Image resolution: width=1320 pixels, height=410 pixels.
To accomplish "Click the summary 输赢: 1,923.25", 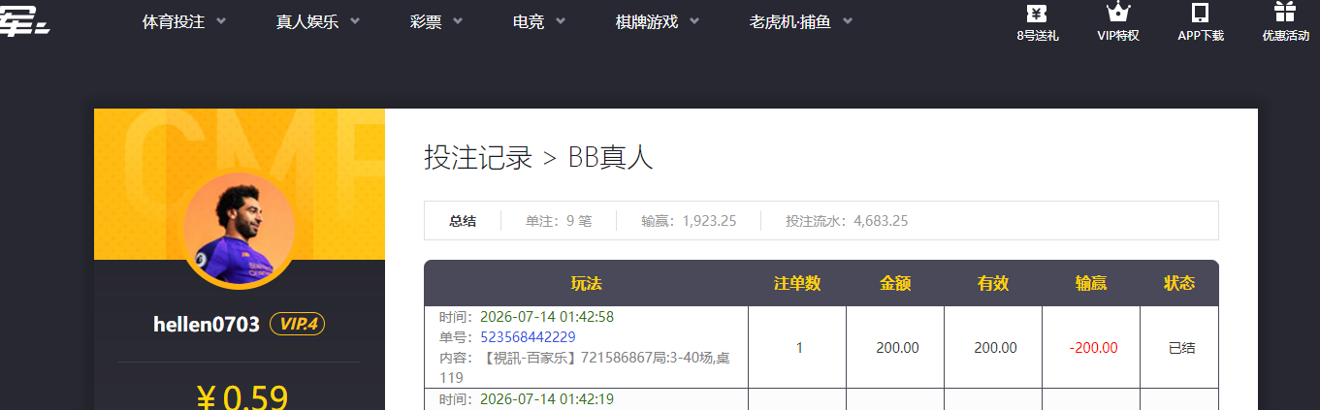I will (689, 221).
